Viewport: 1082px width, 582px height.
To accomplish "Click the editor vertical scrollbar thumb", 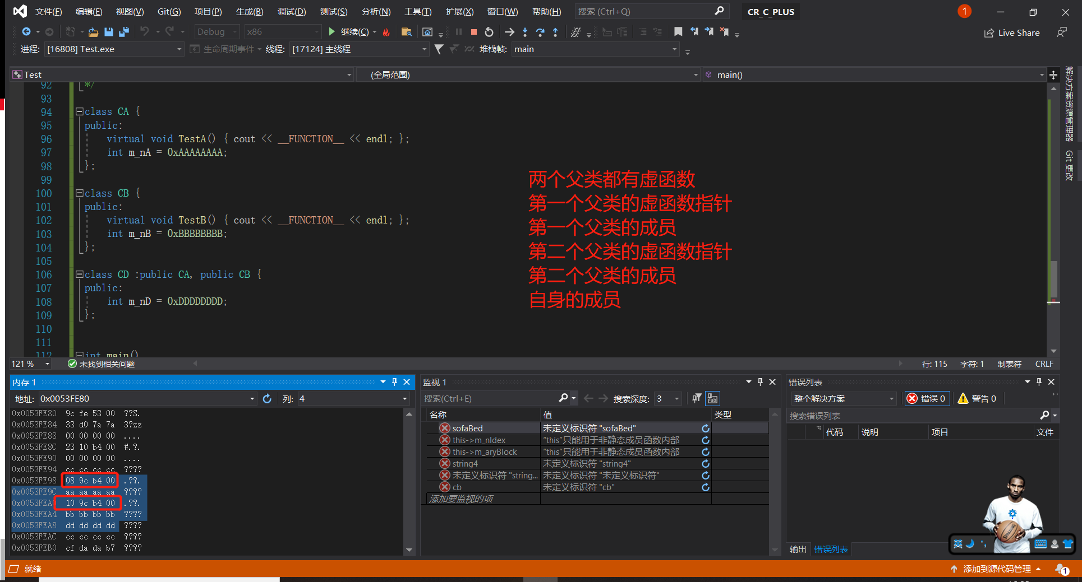I will pyautogui.click(x=1053, y=278).
